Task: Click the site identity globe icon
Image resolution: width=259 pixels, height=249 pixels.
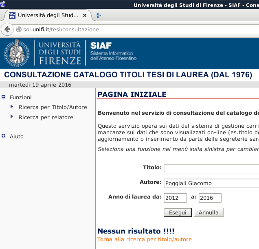Action: pyautogui.click(x=18, y=30)
